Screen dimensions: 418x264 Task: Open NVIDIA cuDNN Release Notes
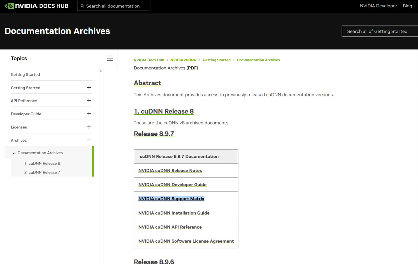point(170,170)
